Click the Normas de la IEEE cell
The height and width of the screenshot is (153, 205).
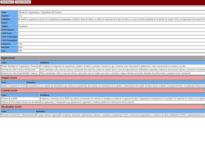(20, 99)
